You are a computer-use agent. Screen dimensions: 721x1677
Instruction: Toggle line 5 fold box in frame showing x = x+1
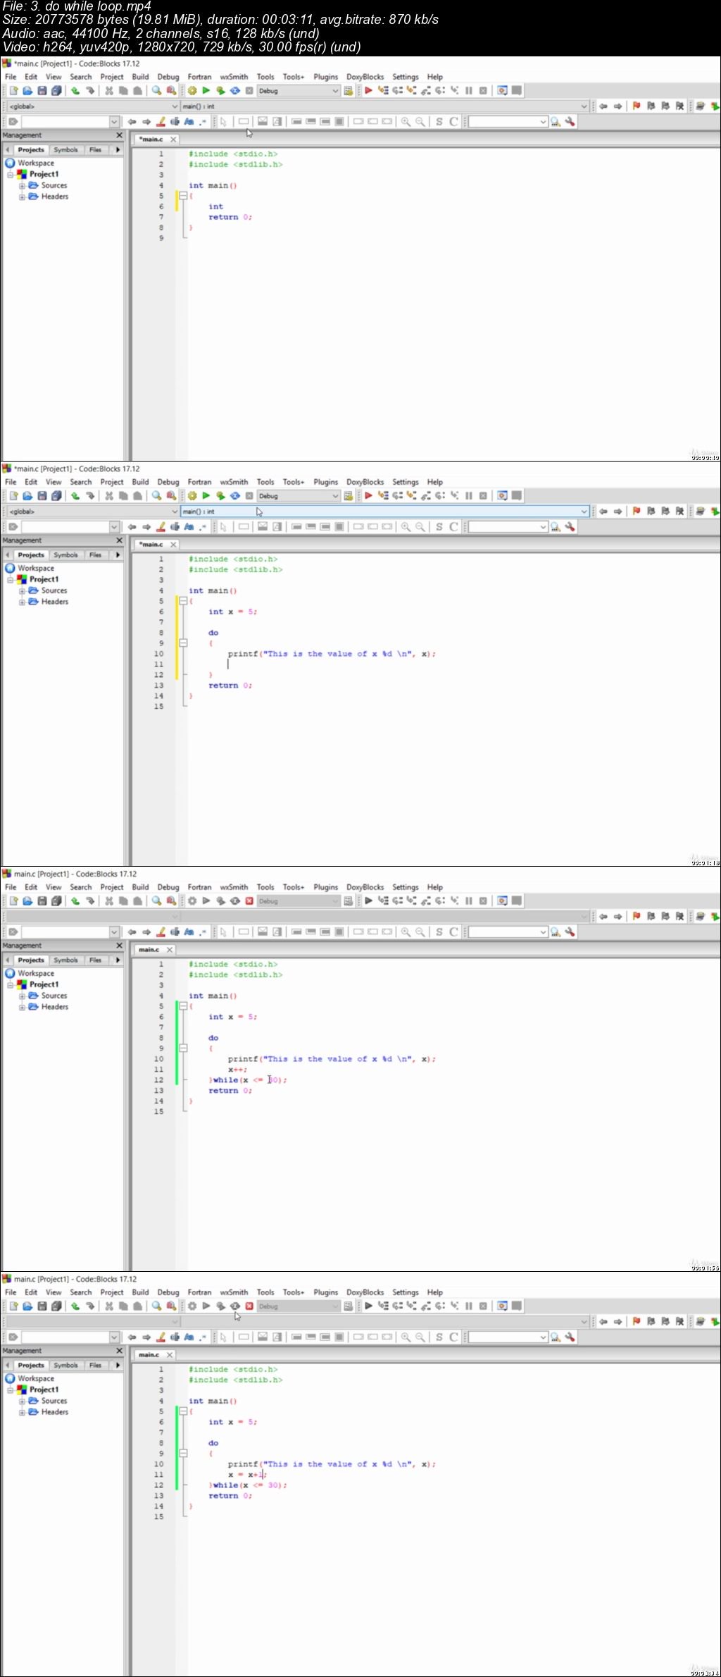point(183,1411)
